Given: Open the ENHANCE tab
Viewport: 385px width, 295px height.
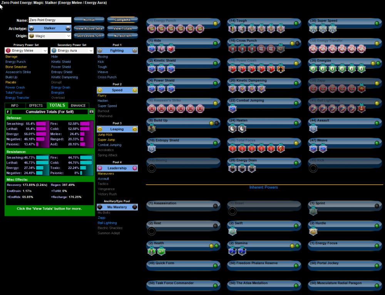Looking at the screenshot, I should tap(77, 105).
